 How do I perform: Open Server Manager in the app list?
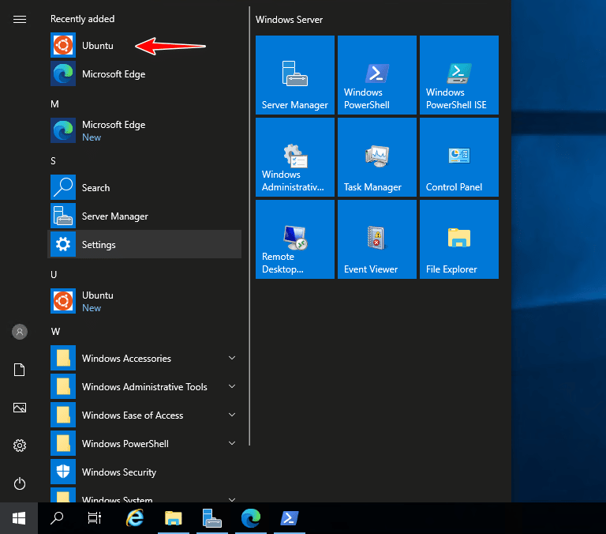point(144,216)
